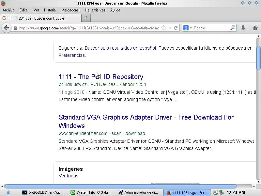Click the horizontal scrollbar thumb
This screenshot has height=196, width=261.
[x=120, y=186]
